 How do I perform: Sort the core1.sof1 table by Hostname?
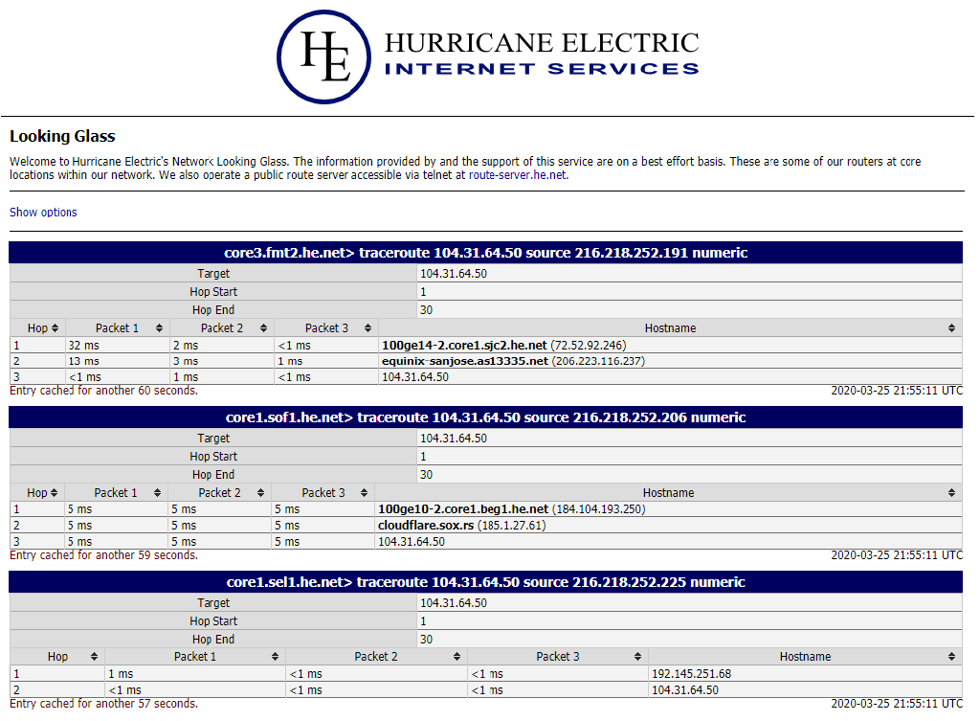668,493
